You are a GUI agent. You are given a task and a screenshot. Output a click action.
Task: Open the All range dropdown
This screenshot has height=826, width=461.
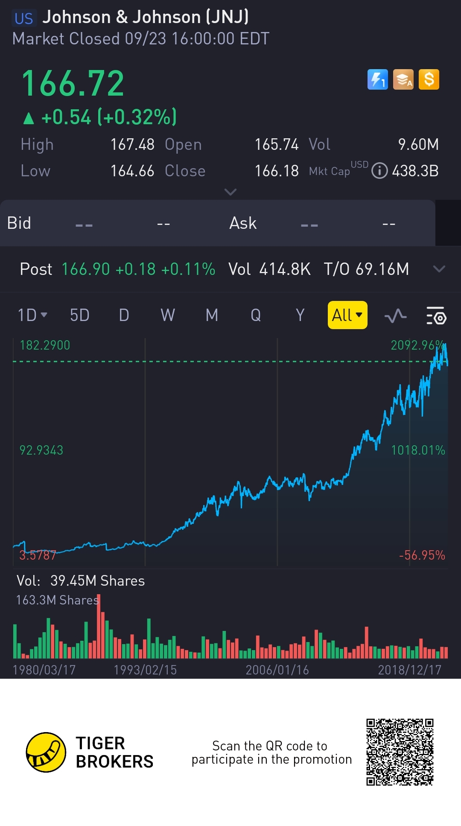347,315
